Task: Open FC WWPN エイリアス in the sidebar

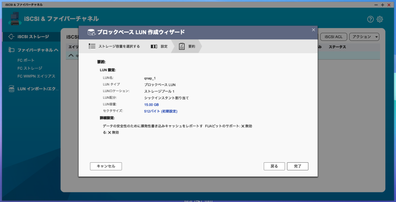Action: pos(36,76)
